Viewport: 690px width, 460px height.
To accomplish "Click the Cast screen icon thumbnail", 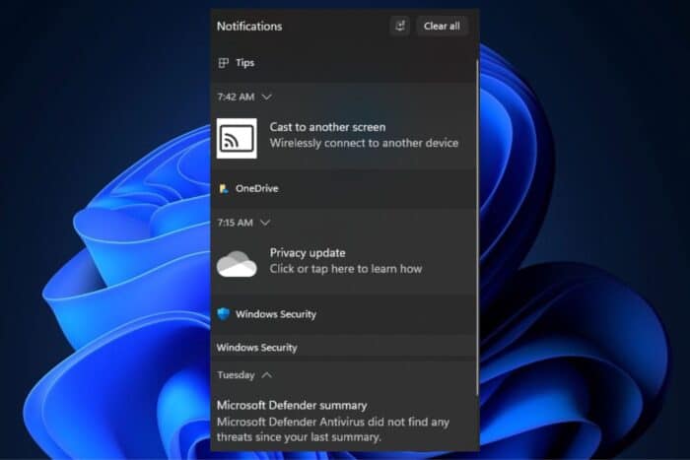I will [x=237, y=138].
